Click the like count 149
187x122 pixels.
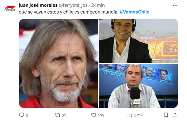101,115
